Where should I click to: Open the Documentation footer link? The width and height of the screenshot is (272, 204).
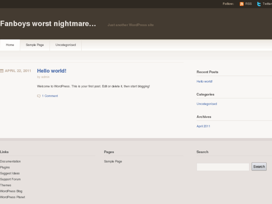click(x=10, y=161)
